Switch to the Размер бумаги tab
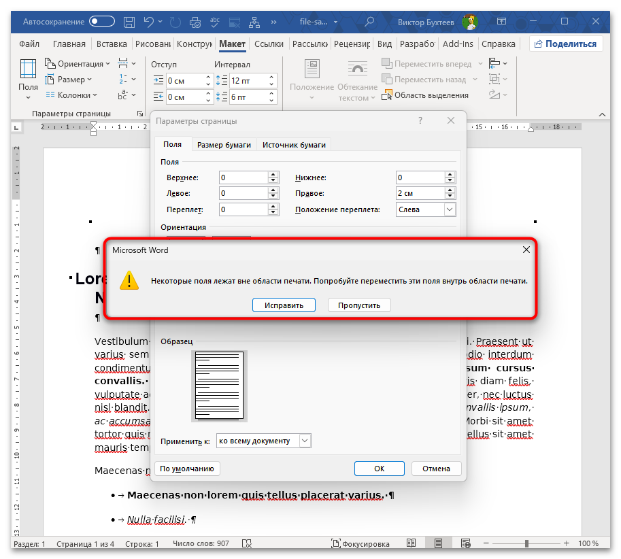621x559 pixels. tap(224, 145)
